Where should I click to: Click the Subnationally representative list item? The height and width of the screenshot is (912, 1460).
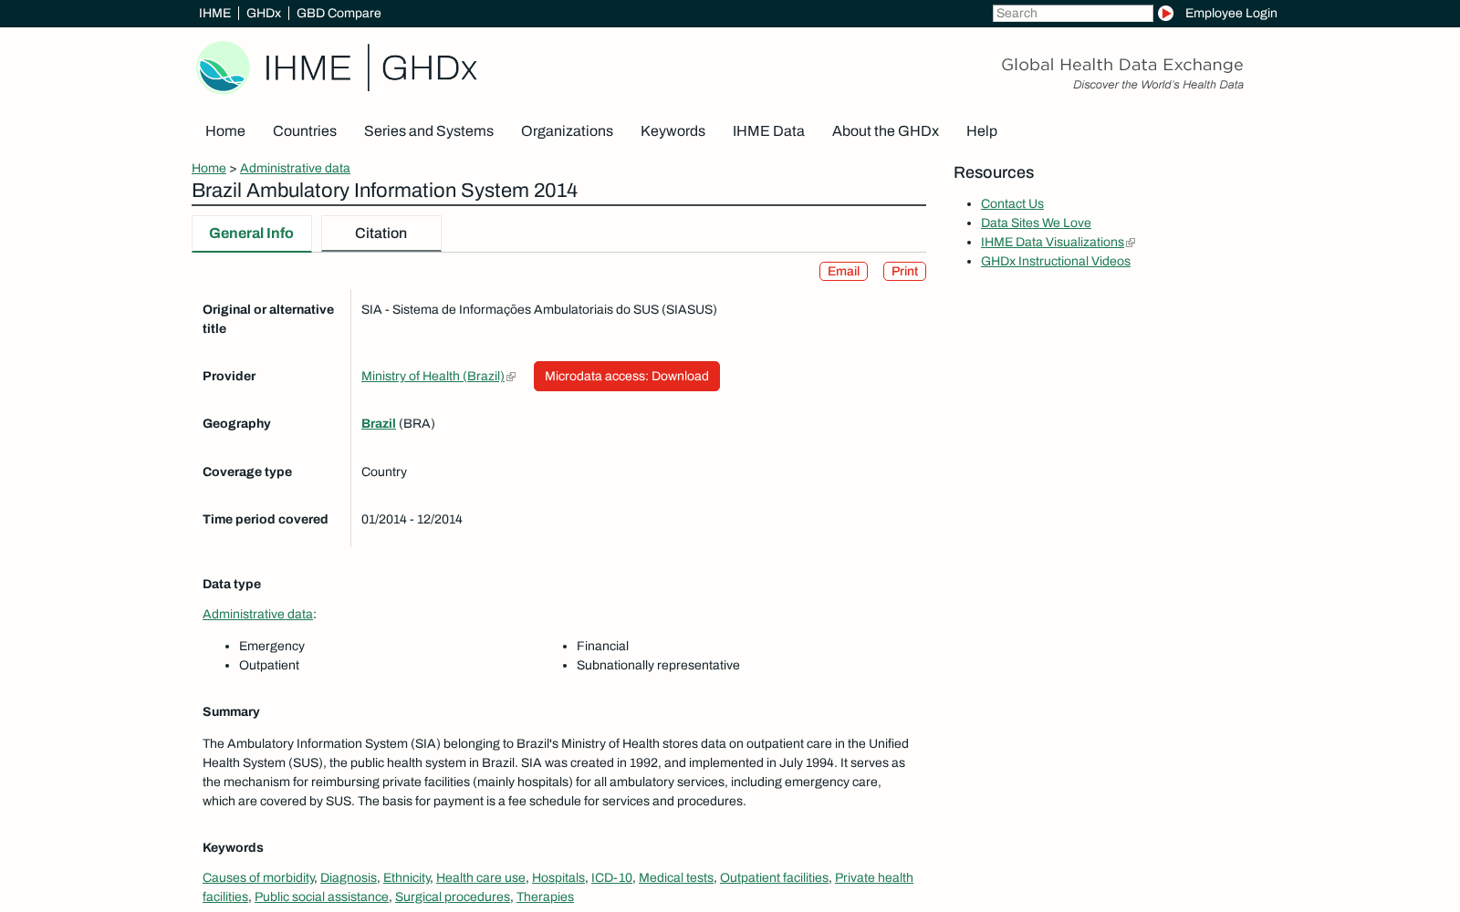pos(658,665)
